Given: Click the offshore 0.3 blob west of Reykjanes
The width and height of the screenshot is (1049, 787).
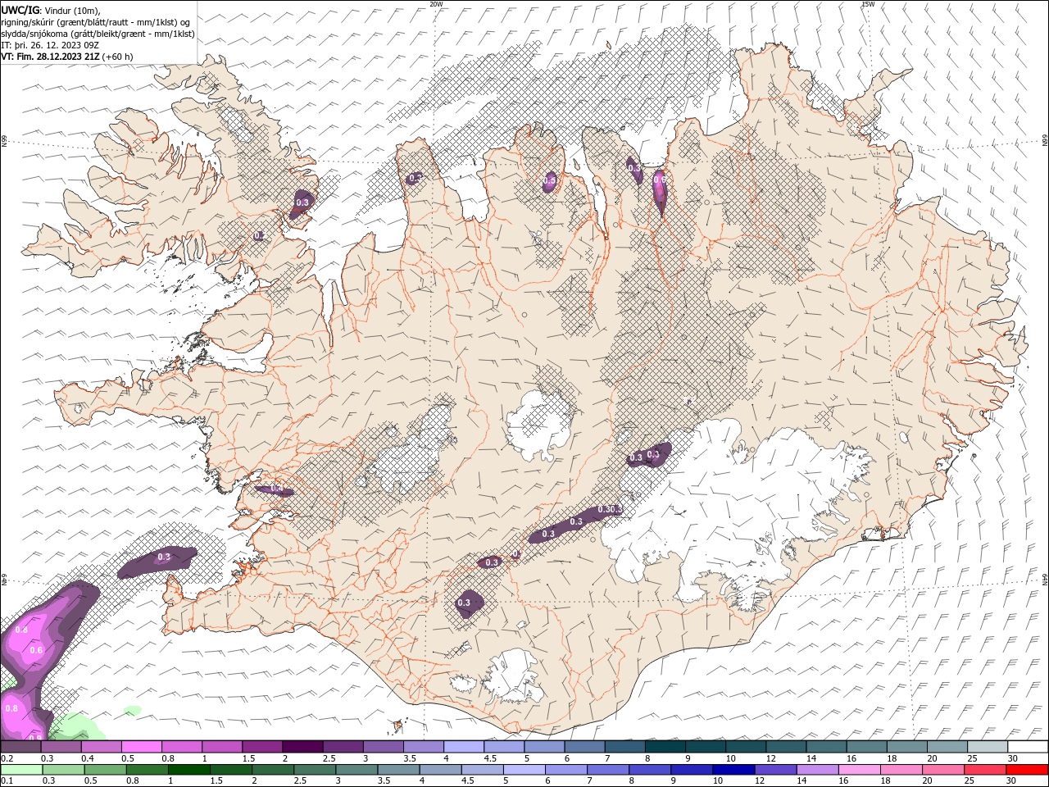Looking at the screenshot, I should click(x=157, y=562).
